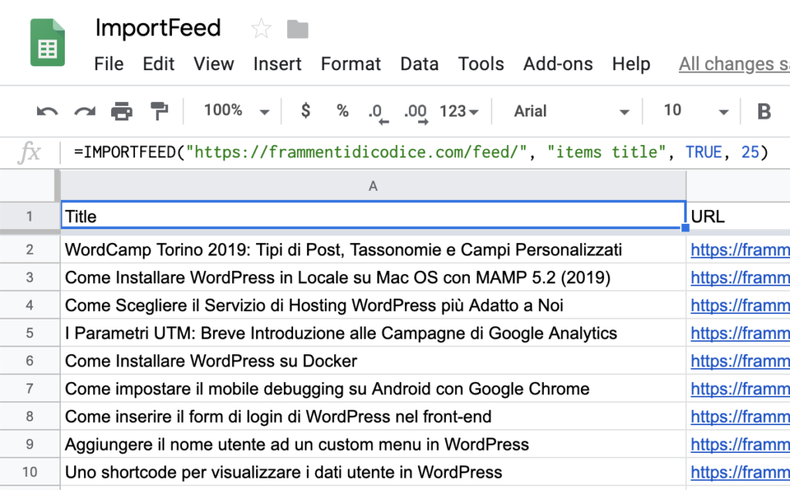This screenshot has width=790, height=490.
Task: Open more number formats 123 dropdown
Action: coord(459,111)
